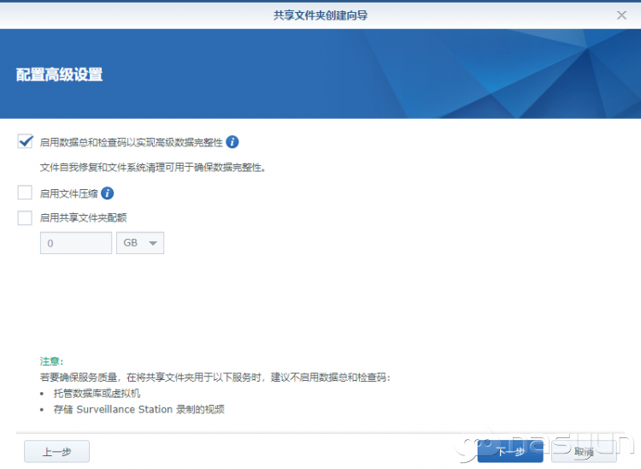Viewport: 641px width, 469px height.
Task: Click the 启用共享文件夹配额 label text
Action: tap(84, 218)
